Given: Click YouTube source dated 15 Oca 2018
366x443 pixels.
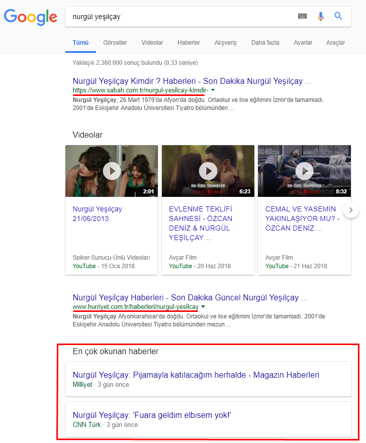Looking at the screenshot, I should pos(84,266).
